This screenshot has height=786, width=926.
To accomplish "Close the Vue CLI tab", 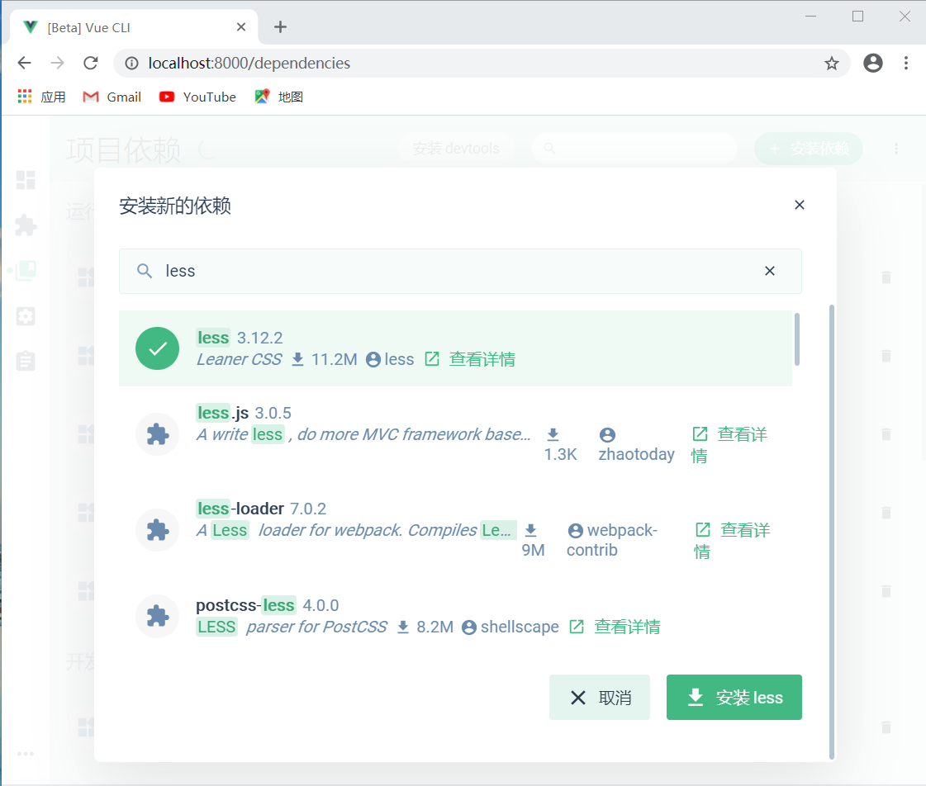I will [x=241, y=27].
